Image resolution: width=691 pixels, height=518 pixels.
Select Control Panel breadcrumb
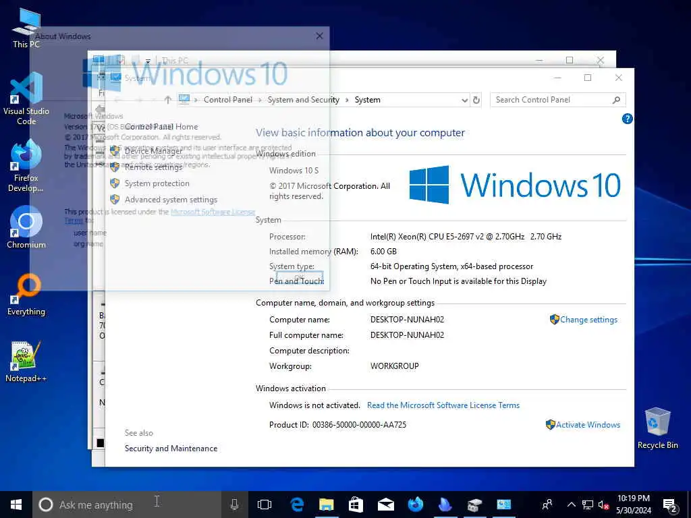point(228,100)
